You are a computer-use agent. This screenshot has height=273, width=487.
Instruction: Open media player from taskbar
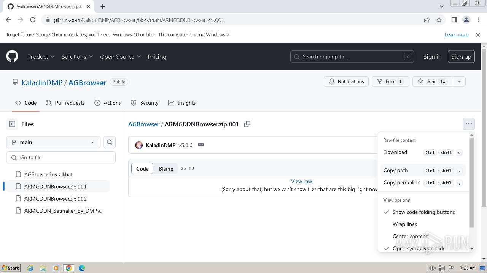56,268
